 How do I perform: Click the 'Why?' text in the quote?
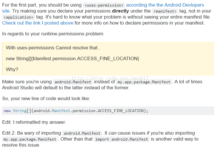coord(12,70)
